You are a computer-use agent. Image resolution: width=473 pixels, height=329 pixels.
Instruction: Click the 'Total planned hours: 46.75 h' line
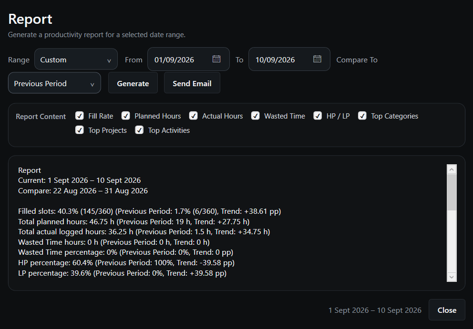[134, 221]
